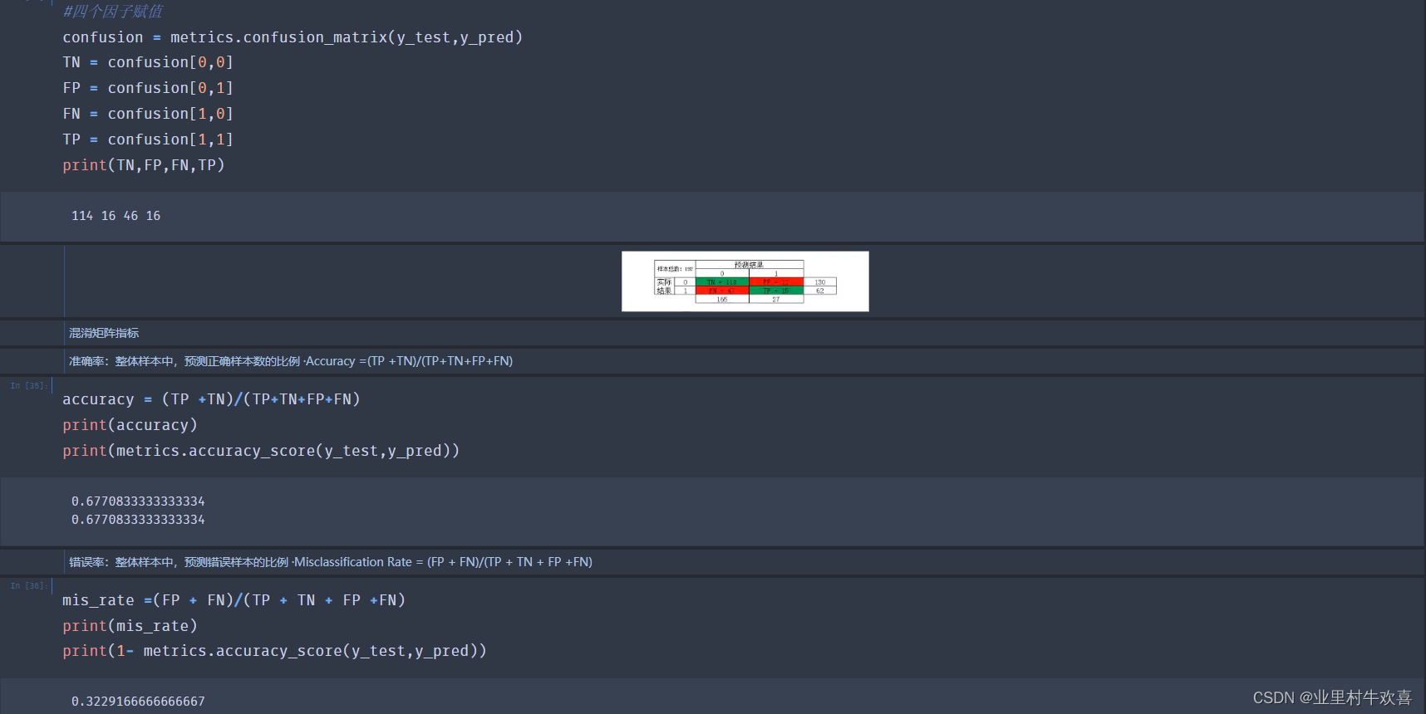Viewport: 1426px width, 714px height.
Task: Select the 错误率 Misclassification Rate markdown cell
Action: pyautogui.click(x=331, y=562)
